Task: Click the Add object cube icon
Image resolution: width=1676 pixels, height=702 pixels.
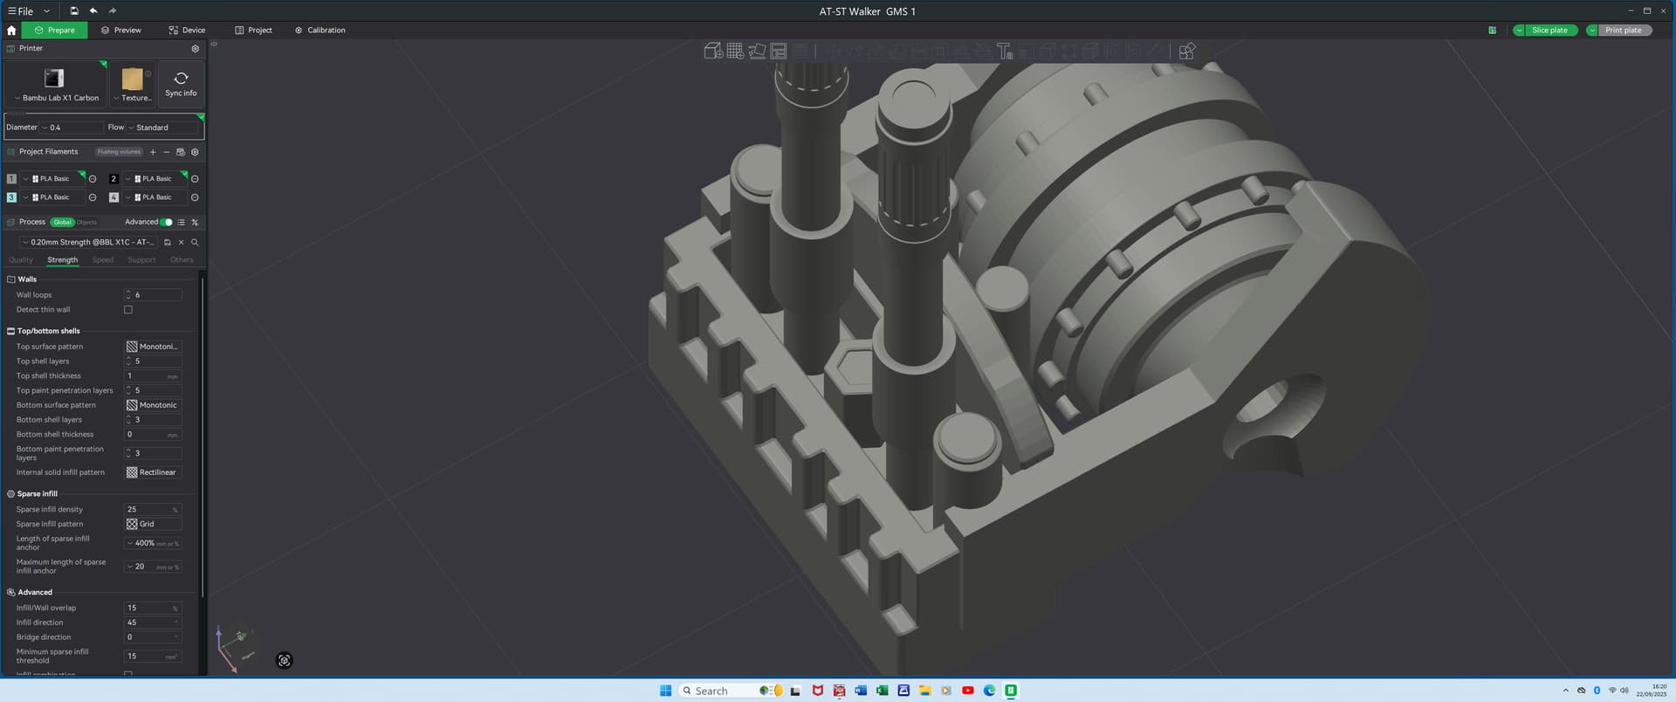Action: 713,52
